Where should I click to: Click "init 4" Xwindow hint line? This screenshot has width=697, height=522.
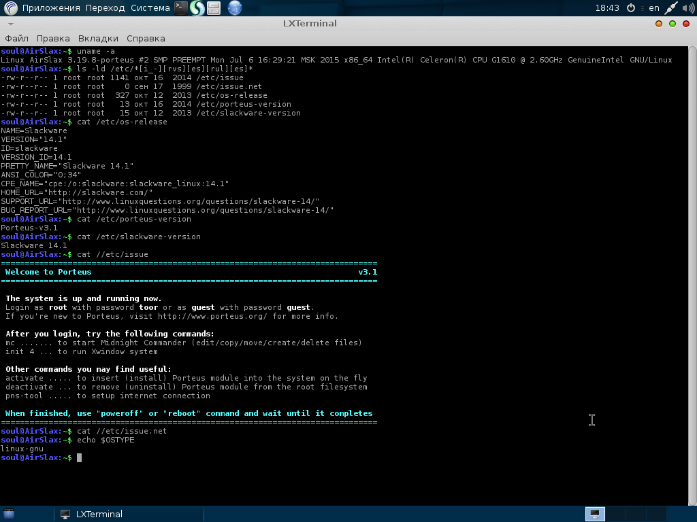click(x=82, y=351)
